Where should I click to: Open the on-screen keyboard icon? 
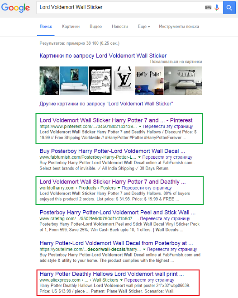[208, 8]
